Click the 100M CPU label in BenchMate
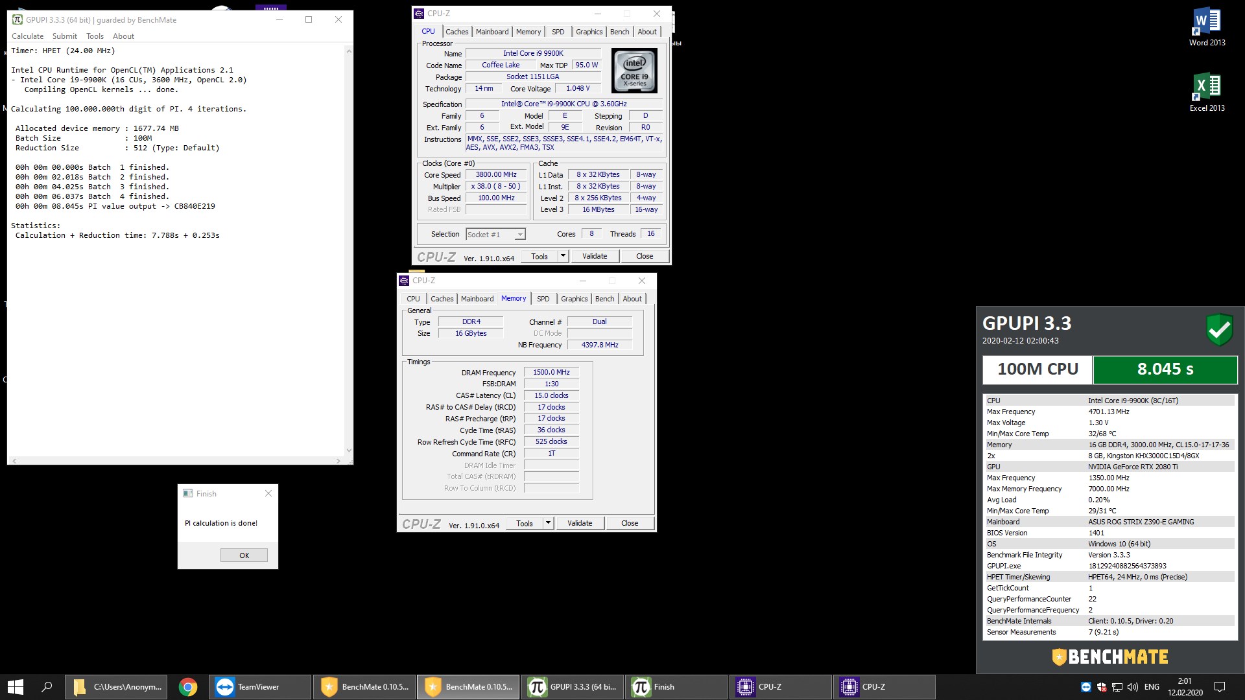Image resolution: width=1245 pixels, height=700 pixels. pos(1037,369)
